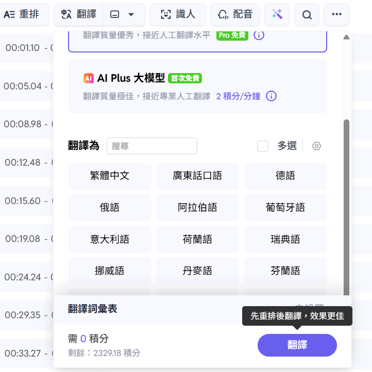Choose 俄語 as target language

[x=110, y=207]
